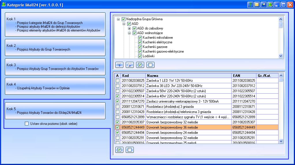Image resolution: width=295 pixels, height=165 pixels.
Task: Click the 'Krok 4' Uzupełnij Atrybuty button
Action: (55, 86)
